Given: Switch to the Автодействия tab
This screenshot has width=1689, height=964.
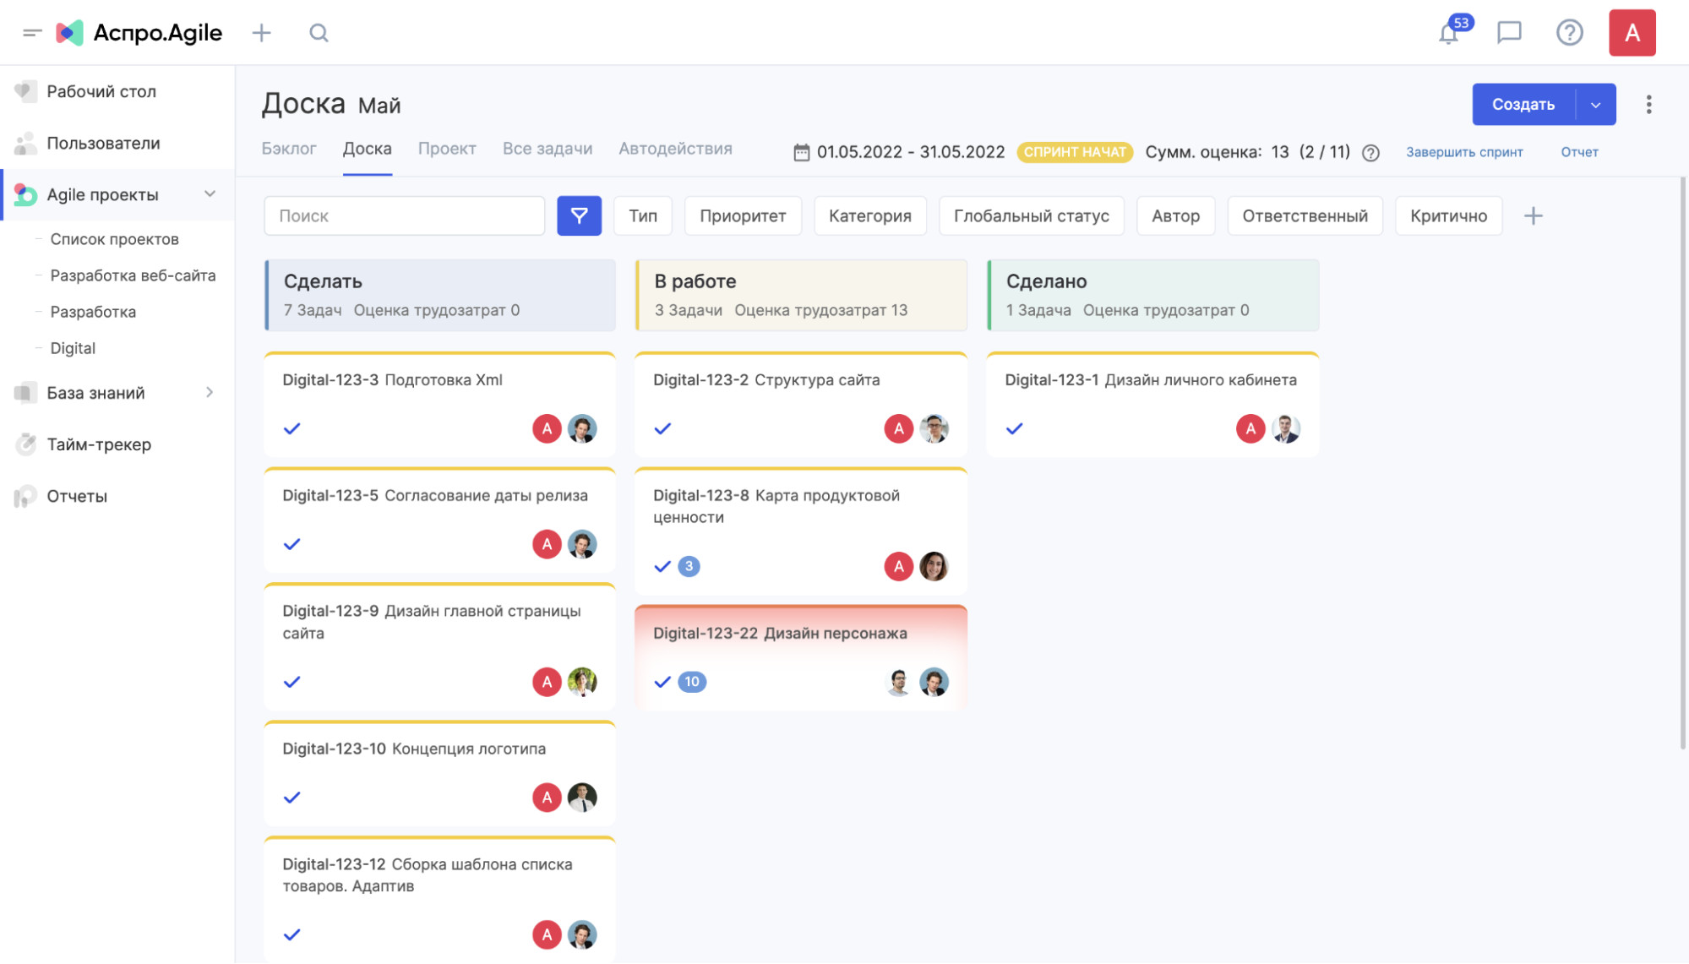Looking at the screenshot, I should click(675, 149).
